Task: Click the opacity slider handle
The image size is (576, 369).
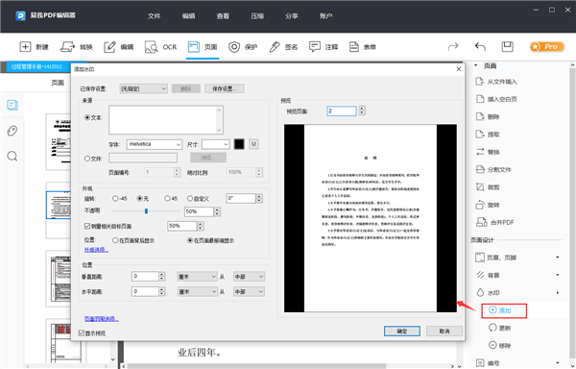Action: (x=146, y=211)
